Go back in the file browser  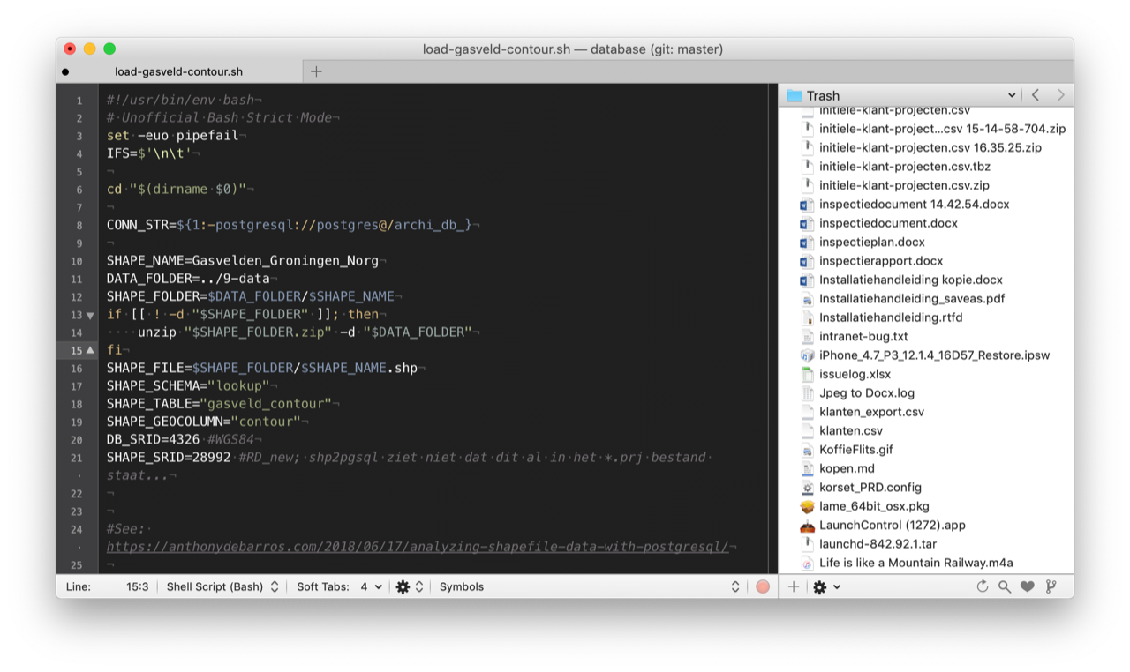coord(1036,95)
